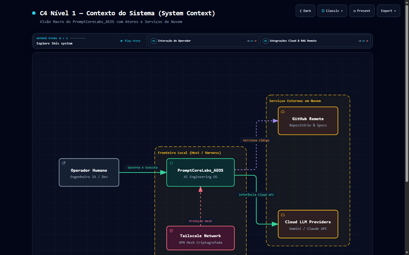
Task: Click the 'Engenheiro IA / Dev' subtitle text
Action: click(89, 177)
